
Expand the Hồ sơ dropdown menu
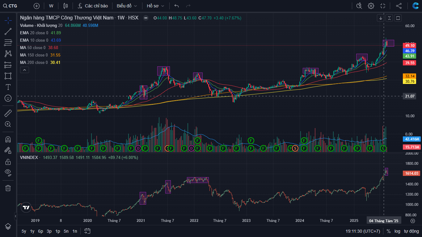coord(155,6)
